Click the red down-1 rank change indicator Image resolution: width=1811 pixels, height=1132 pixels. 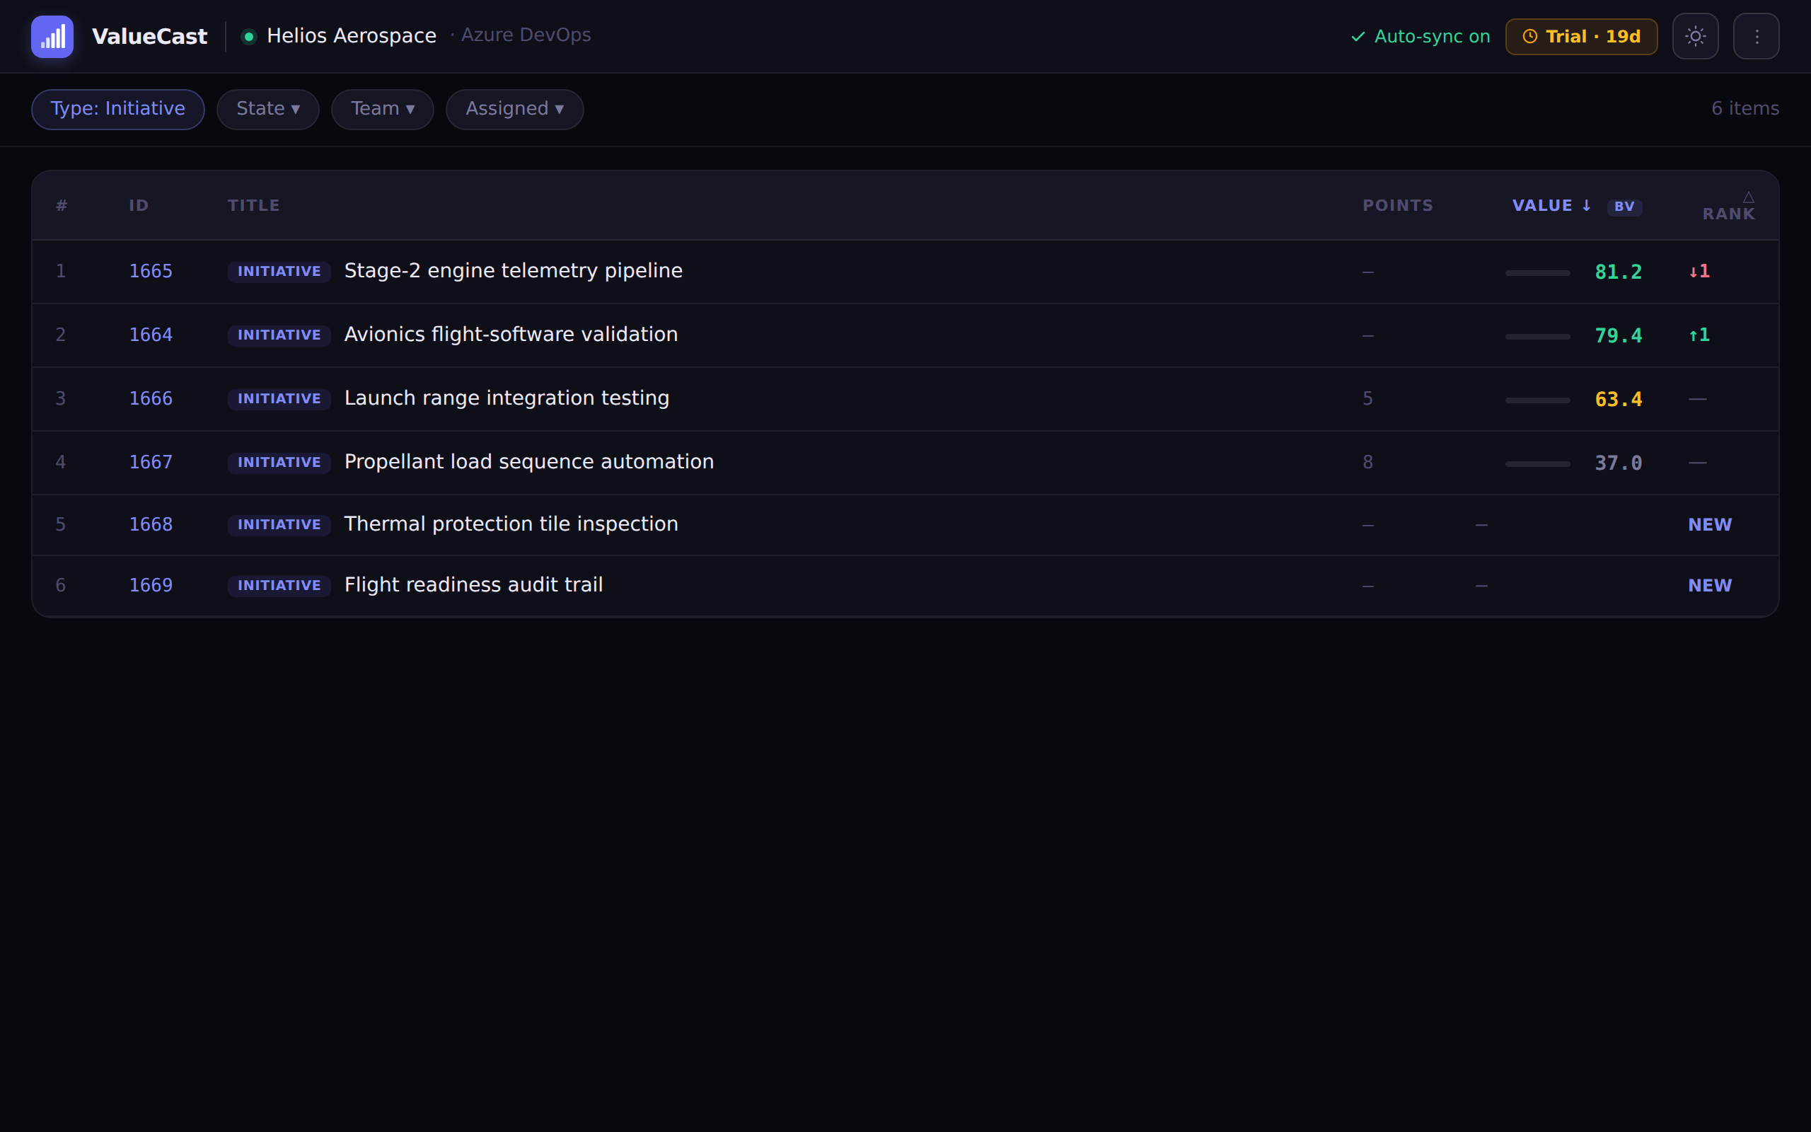coord(1699,271)
